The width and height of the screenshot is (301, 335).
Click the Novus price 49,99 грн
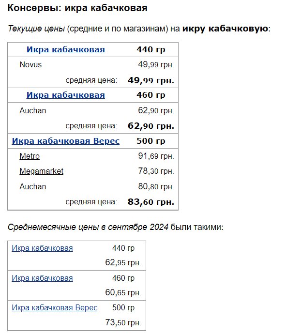tap(155, 65)
